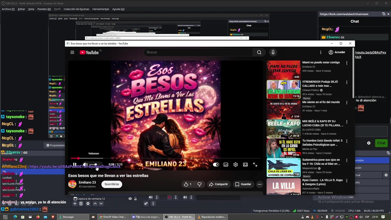Screen dimensions: 391x220
Task: Open OBS Paneles menu
Action: [44, 9]
